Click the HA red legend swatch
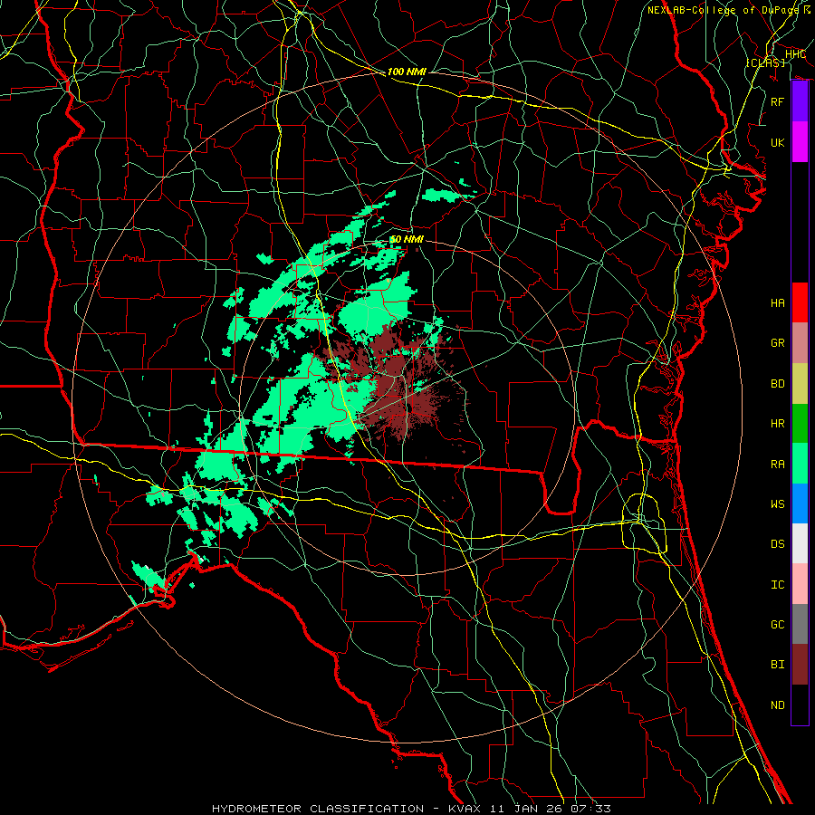This screenshot has height=815, width=815. [x=800, y=302]
